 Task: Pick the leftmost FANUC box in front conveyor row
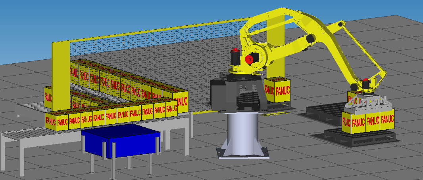click(x=51, y=122)
